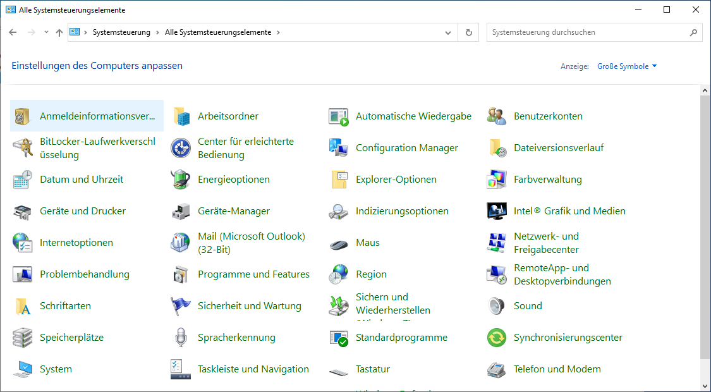Open the Anmeldeinformationsverwaltung safe icon

click(22, 116)
